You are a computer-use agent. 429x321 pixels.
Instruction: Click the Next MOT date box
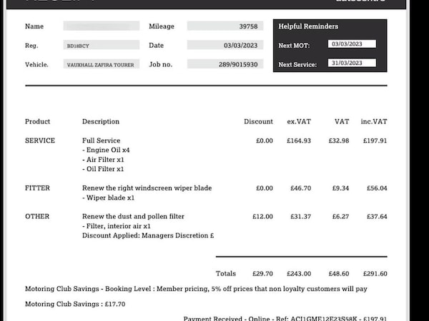(352, 44)
